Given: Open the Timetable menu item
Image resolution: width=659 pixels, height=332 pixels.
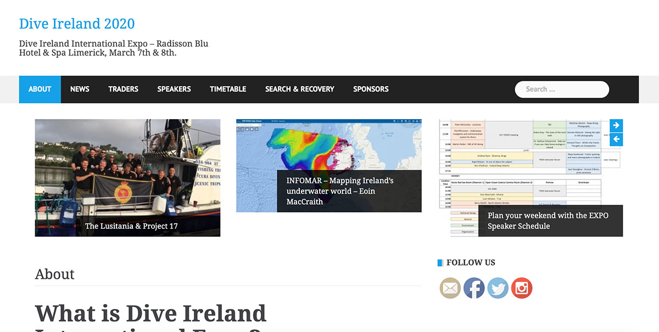Looking at the screenshot, I should [228, 89].
